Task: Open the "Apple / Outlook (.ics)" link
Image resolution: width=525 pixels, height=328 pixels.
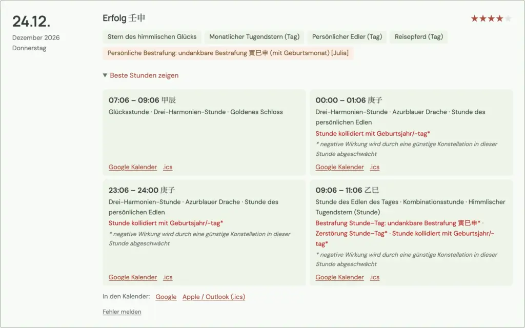Action: (214, 297)
